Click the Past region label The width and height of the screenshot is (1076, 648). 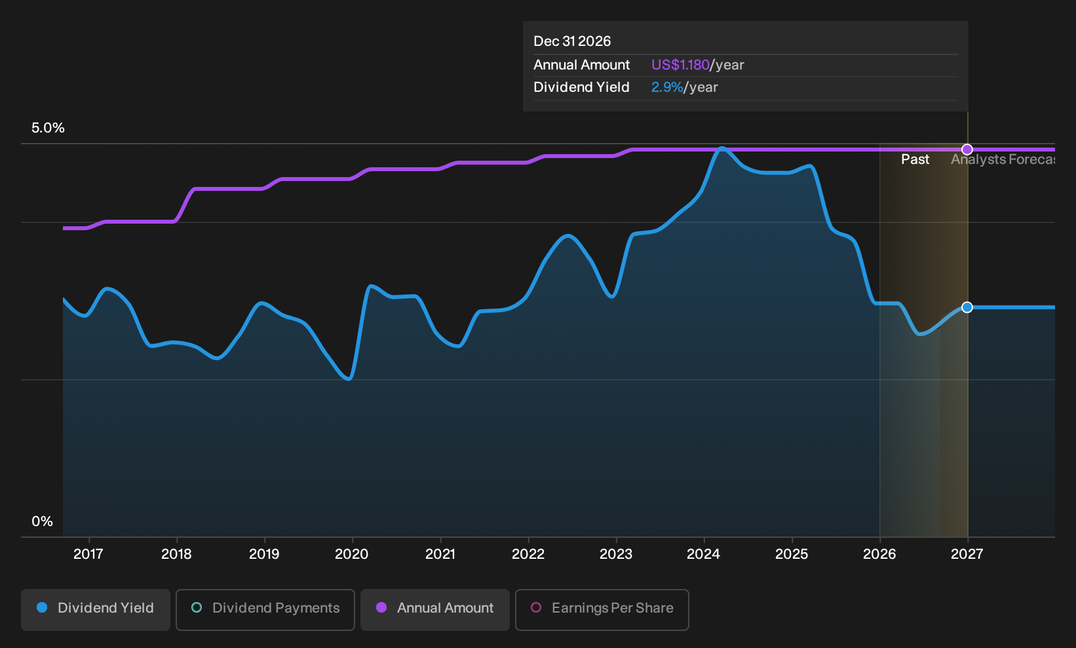coord(915,159)
